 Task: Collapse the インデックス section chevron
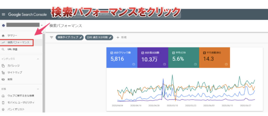[38, 59]
